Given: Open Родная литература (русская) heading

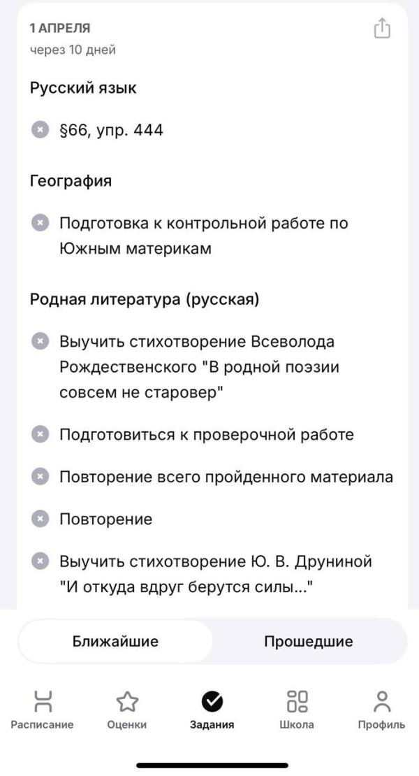Looking at the screenshot, I should pyautogui.click(x=145, y=299).
